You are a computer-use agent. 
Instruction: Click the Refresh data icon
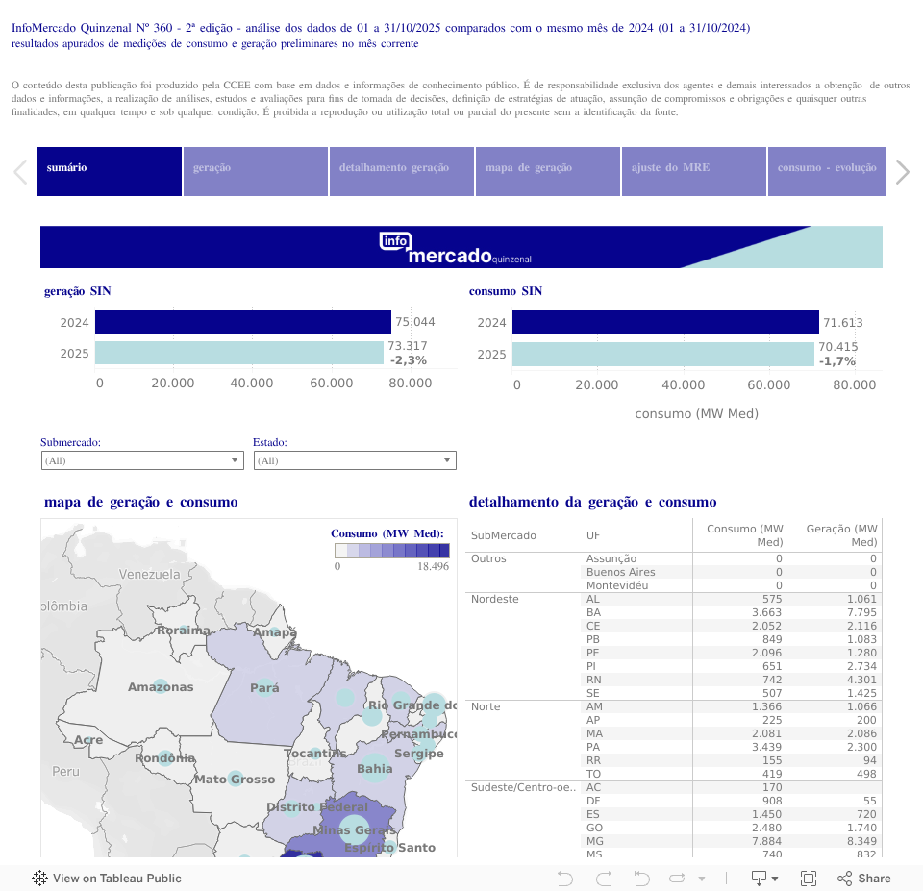[x=677, y=878]
